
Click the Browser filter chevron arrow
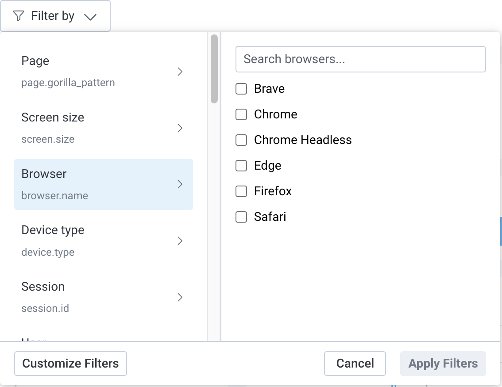click(180, 184)
